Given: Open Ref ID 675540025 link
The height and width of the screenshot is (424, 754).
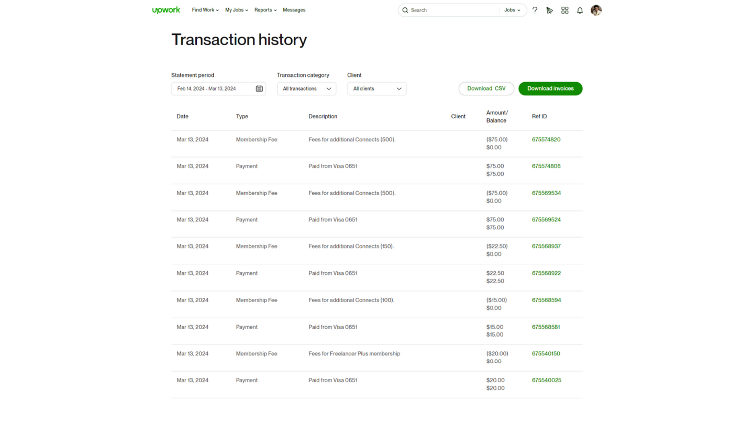Looking at the screenshot, I should (546, 381).
